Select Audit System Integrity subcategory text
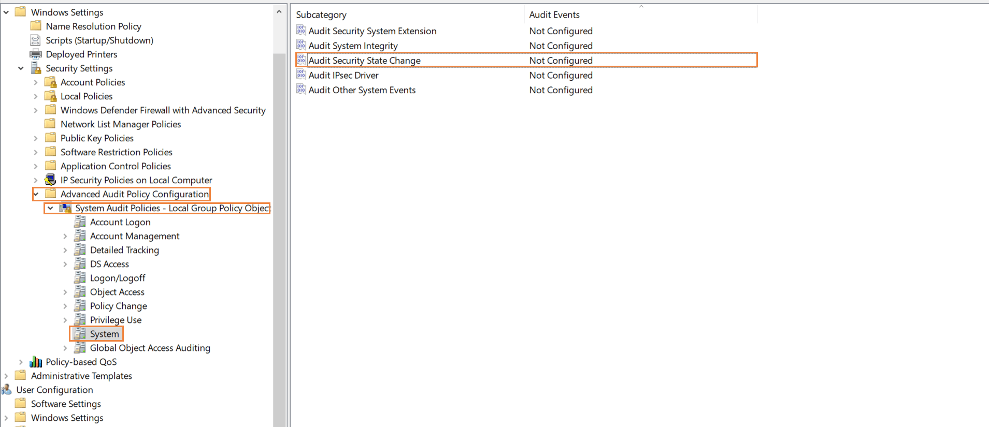 pyautogui.click(x=353, y=46)
